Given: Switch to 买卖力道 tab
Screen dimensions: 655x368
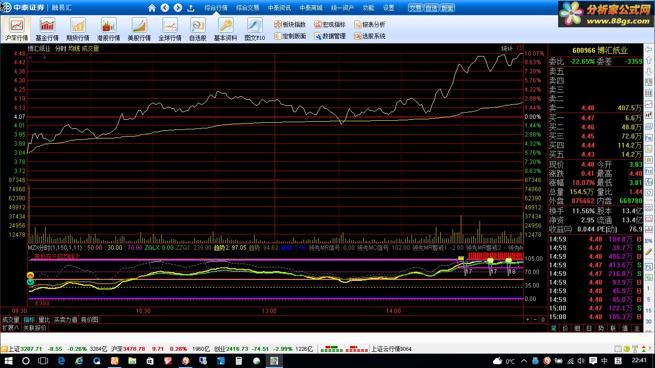Looking at the screenshot, I should (65, 320).
